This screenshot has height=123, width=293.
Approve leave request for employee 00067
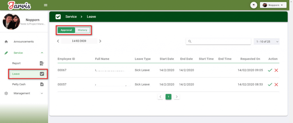pos(270,70)
